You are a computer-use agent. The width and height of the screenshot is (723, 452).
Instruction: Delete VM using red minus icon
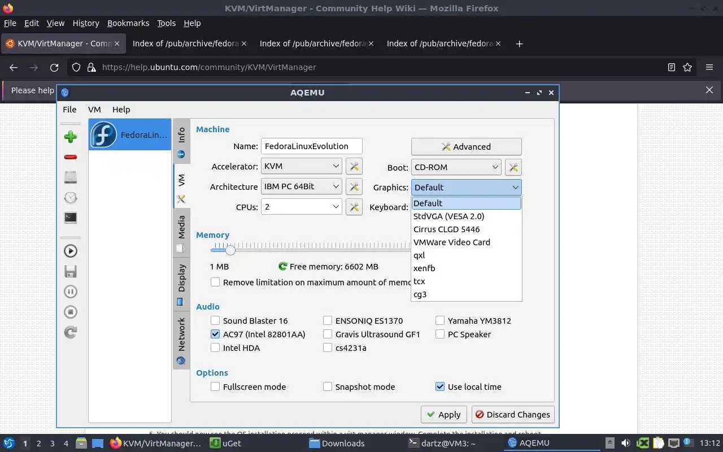point(71,157)
